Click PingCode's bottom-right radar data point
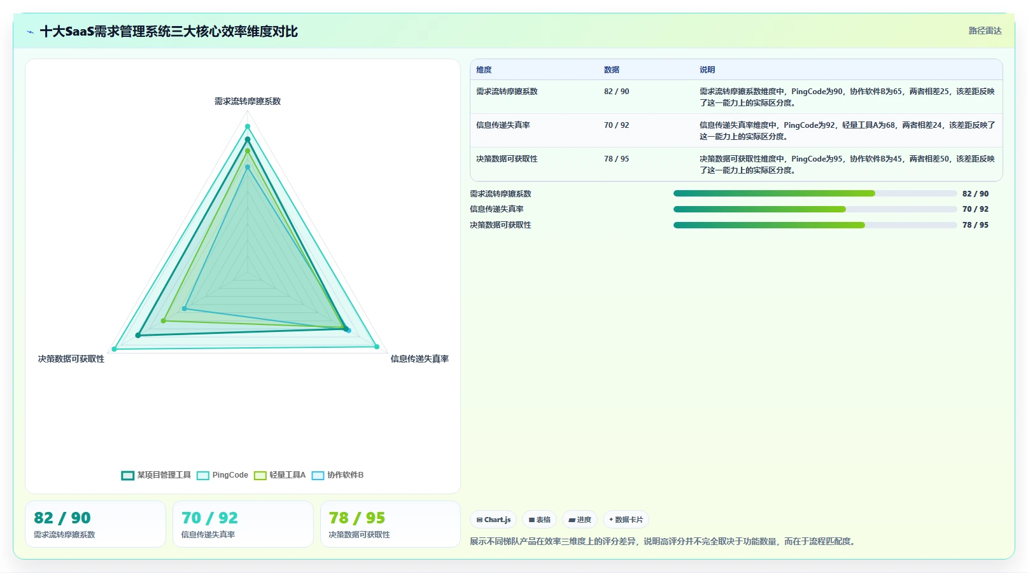Viewport: 1028px width, 573px height. click(377, 347)
